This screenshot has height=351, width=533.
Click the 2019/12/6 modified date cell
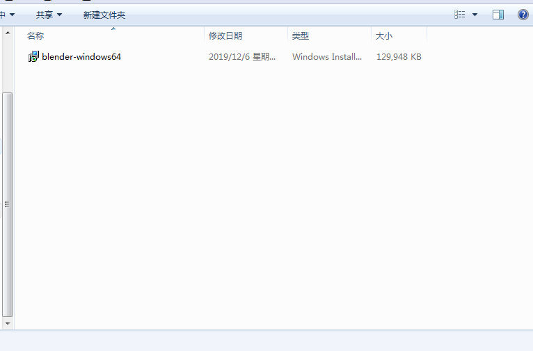tap(242, 57)
